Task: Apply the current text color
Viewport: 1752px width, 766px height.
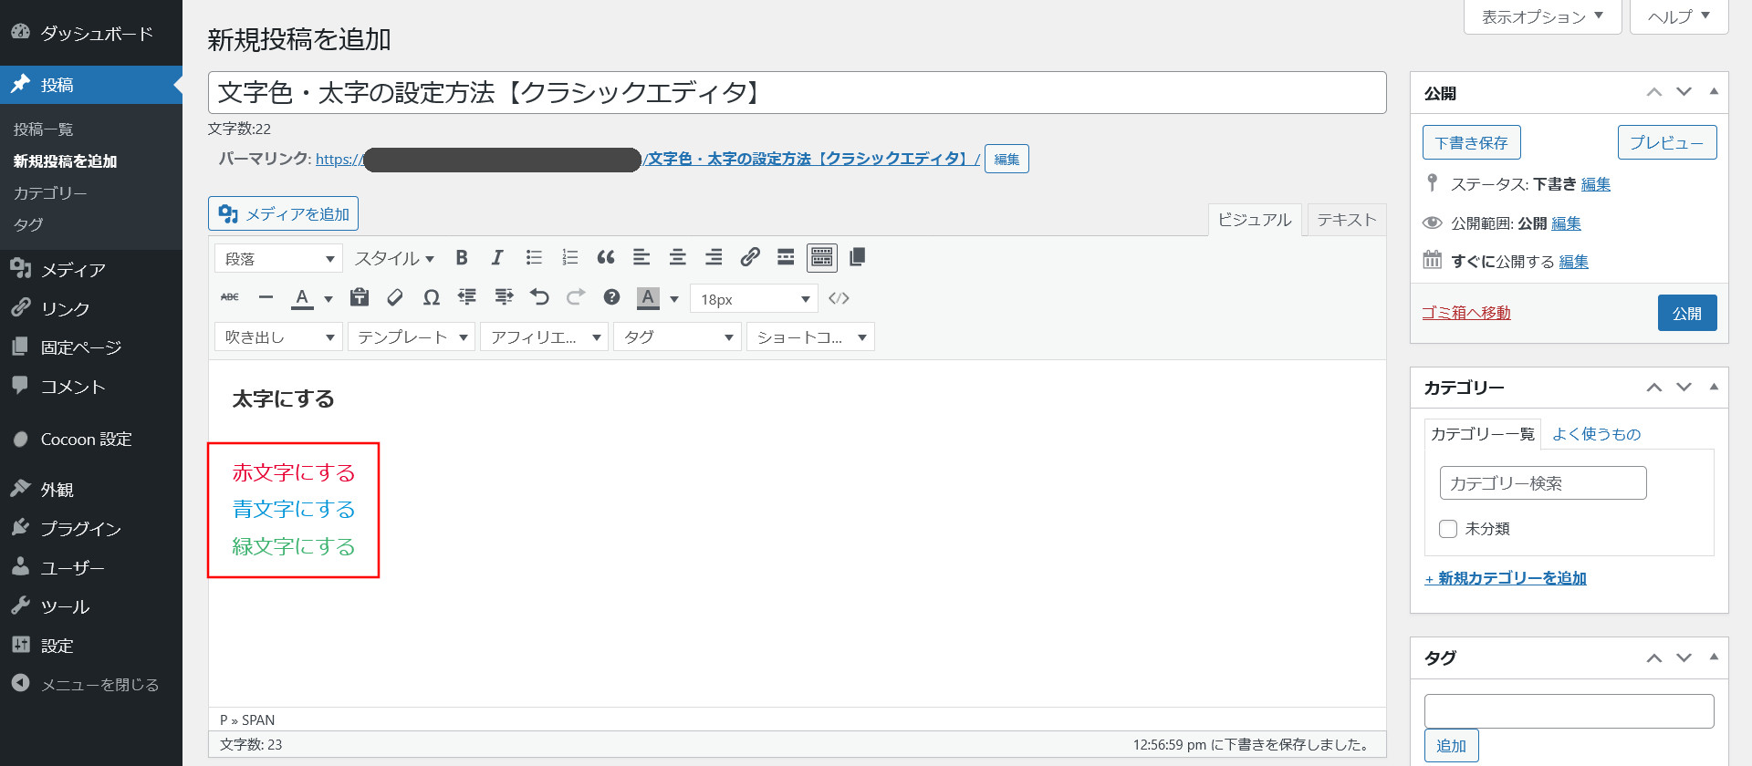Action: coord(302,297)
